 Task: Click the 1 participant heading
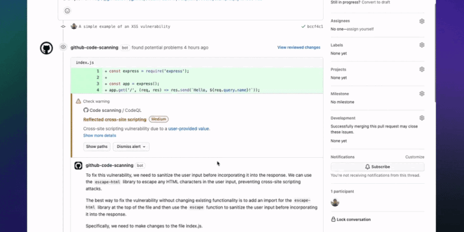coord(342,191)
